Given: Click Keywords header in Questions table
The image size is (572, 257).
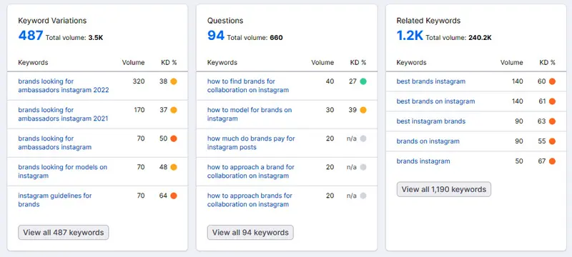Looking at the screenshot, I should [x=222, y=63].
